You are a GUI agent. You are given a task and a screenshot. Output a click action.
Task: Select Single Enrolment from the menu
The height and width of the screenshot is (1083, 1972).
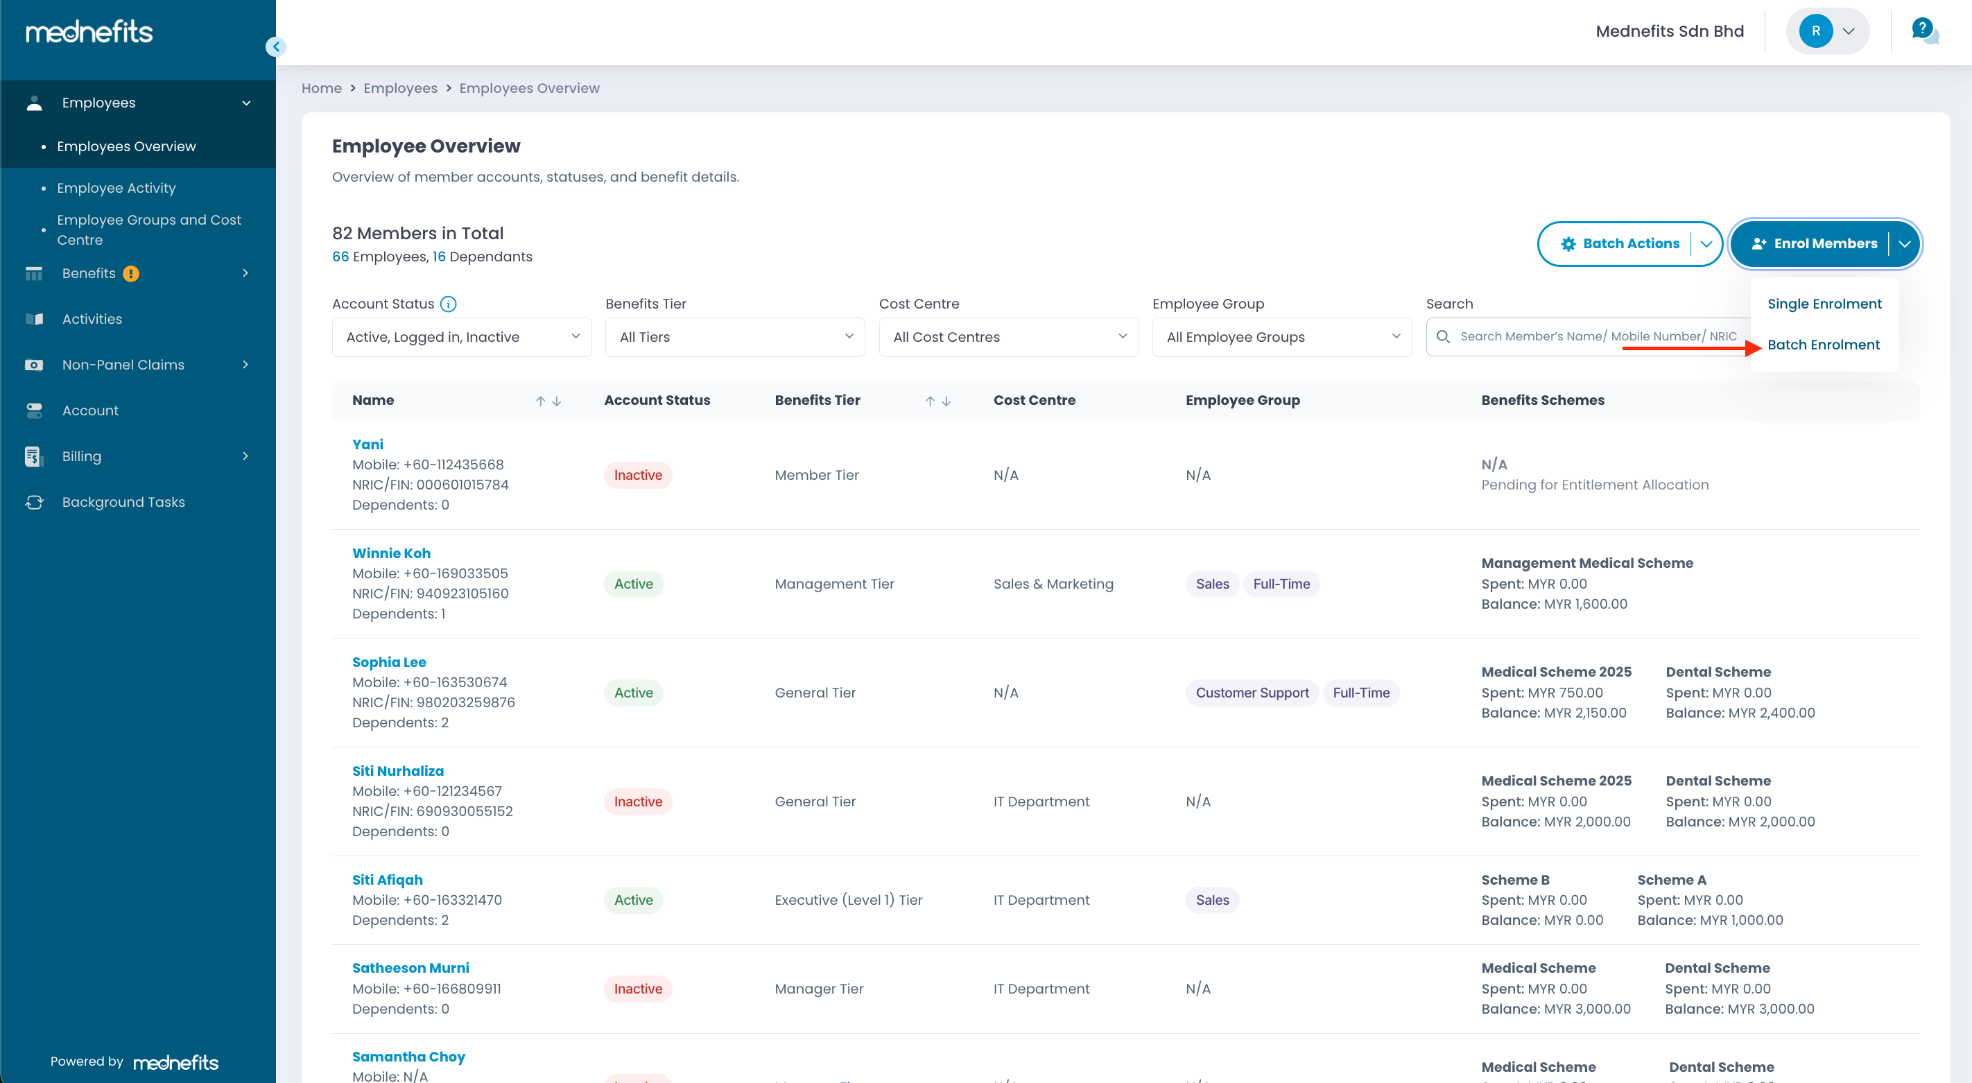point(1824,304)
